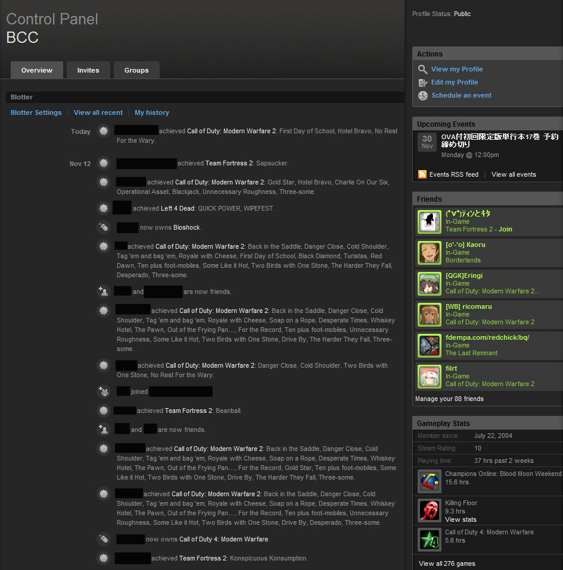This screenshot has height=570, width=563.
Task: Click the pencil icon beside Edit my Profile
Action: pyautogui.click(x=422, y=83)
